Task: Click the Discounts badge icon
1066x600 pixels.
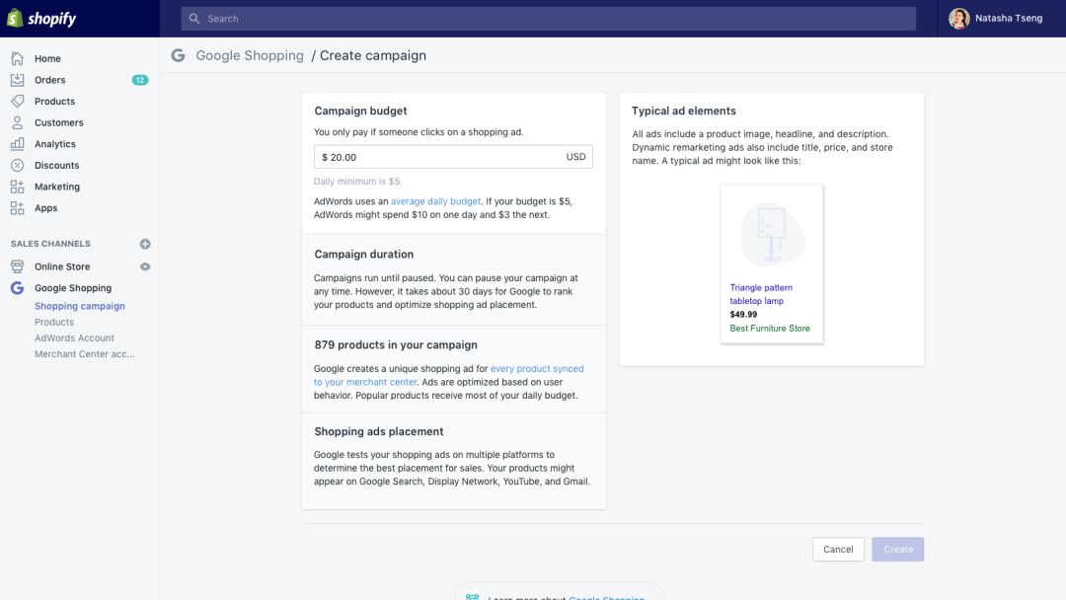Action: tap(17, 165)
